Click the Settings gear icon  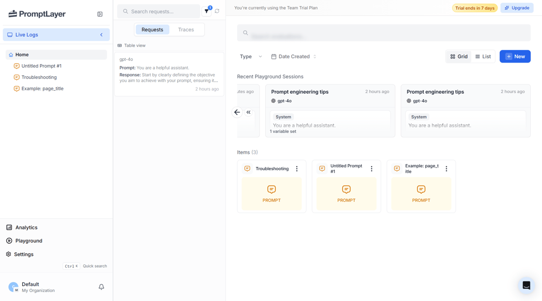tap(8, 254)
